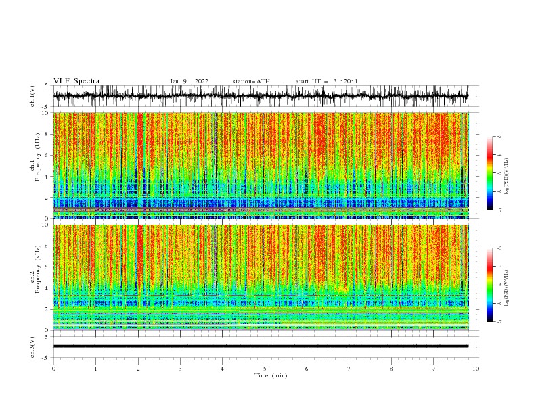Click the ch.1 'Frequency (kHz)' axis label

[38, 157]
